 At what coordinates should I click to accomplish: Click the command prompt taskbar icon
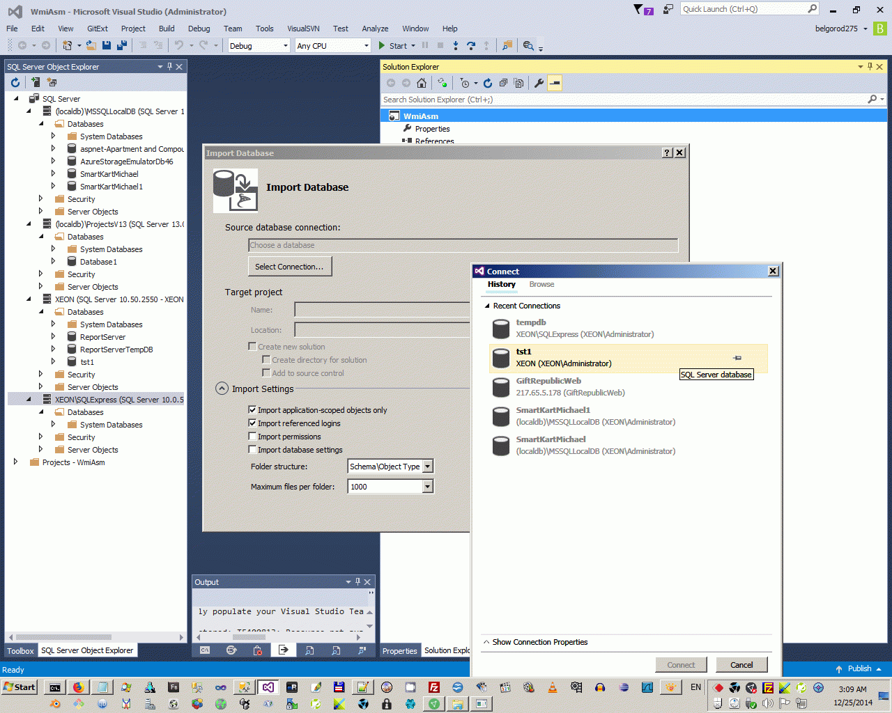54,687
